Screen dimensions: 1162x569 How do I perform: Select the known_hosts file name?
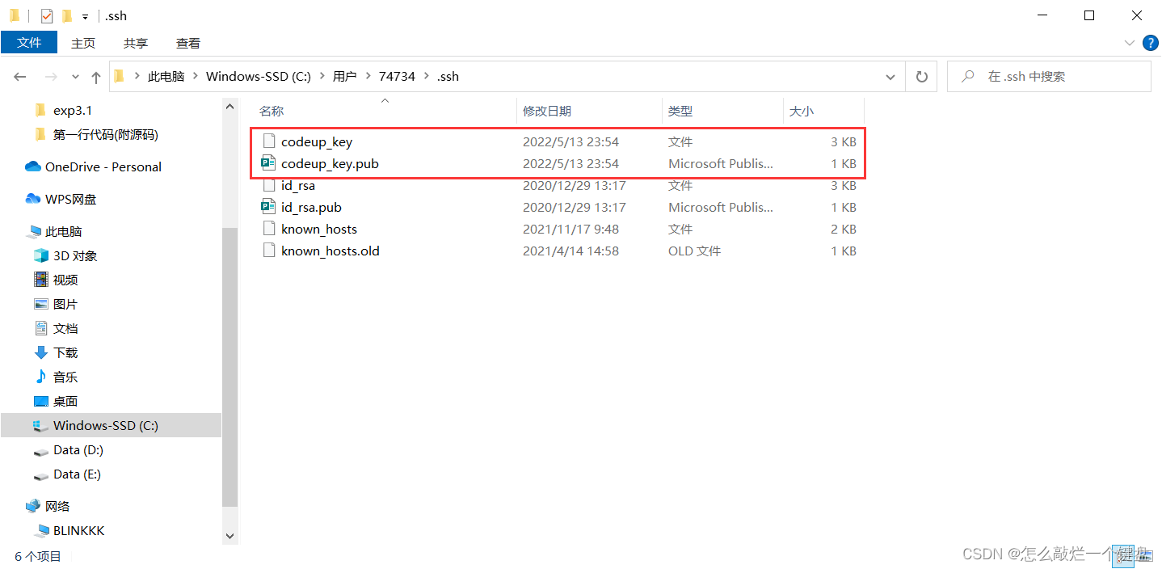(x=319, y=229)
